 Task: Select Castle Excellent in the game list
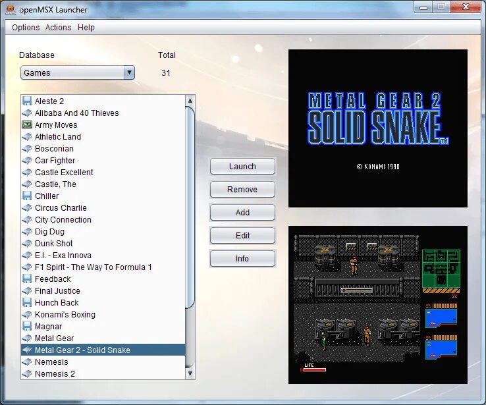coord(64,172)
